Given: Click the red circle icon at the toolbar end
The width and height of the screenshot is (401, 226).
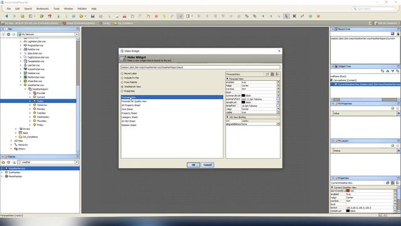Looking at the screenshot, I should (x=318, y=16).
